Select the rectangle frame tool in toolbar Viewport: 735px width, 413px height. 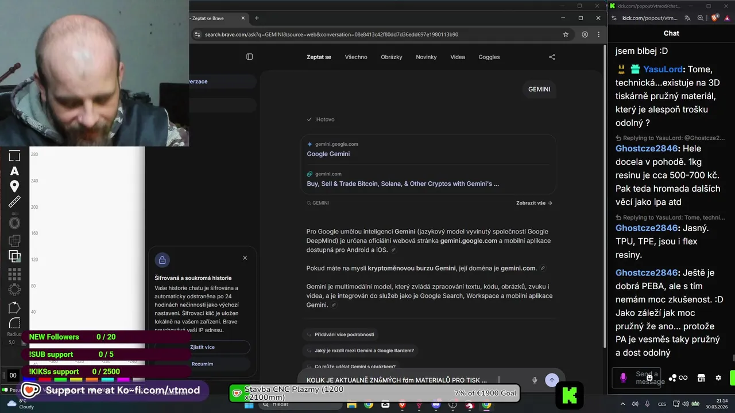(x=14, y=156)
